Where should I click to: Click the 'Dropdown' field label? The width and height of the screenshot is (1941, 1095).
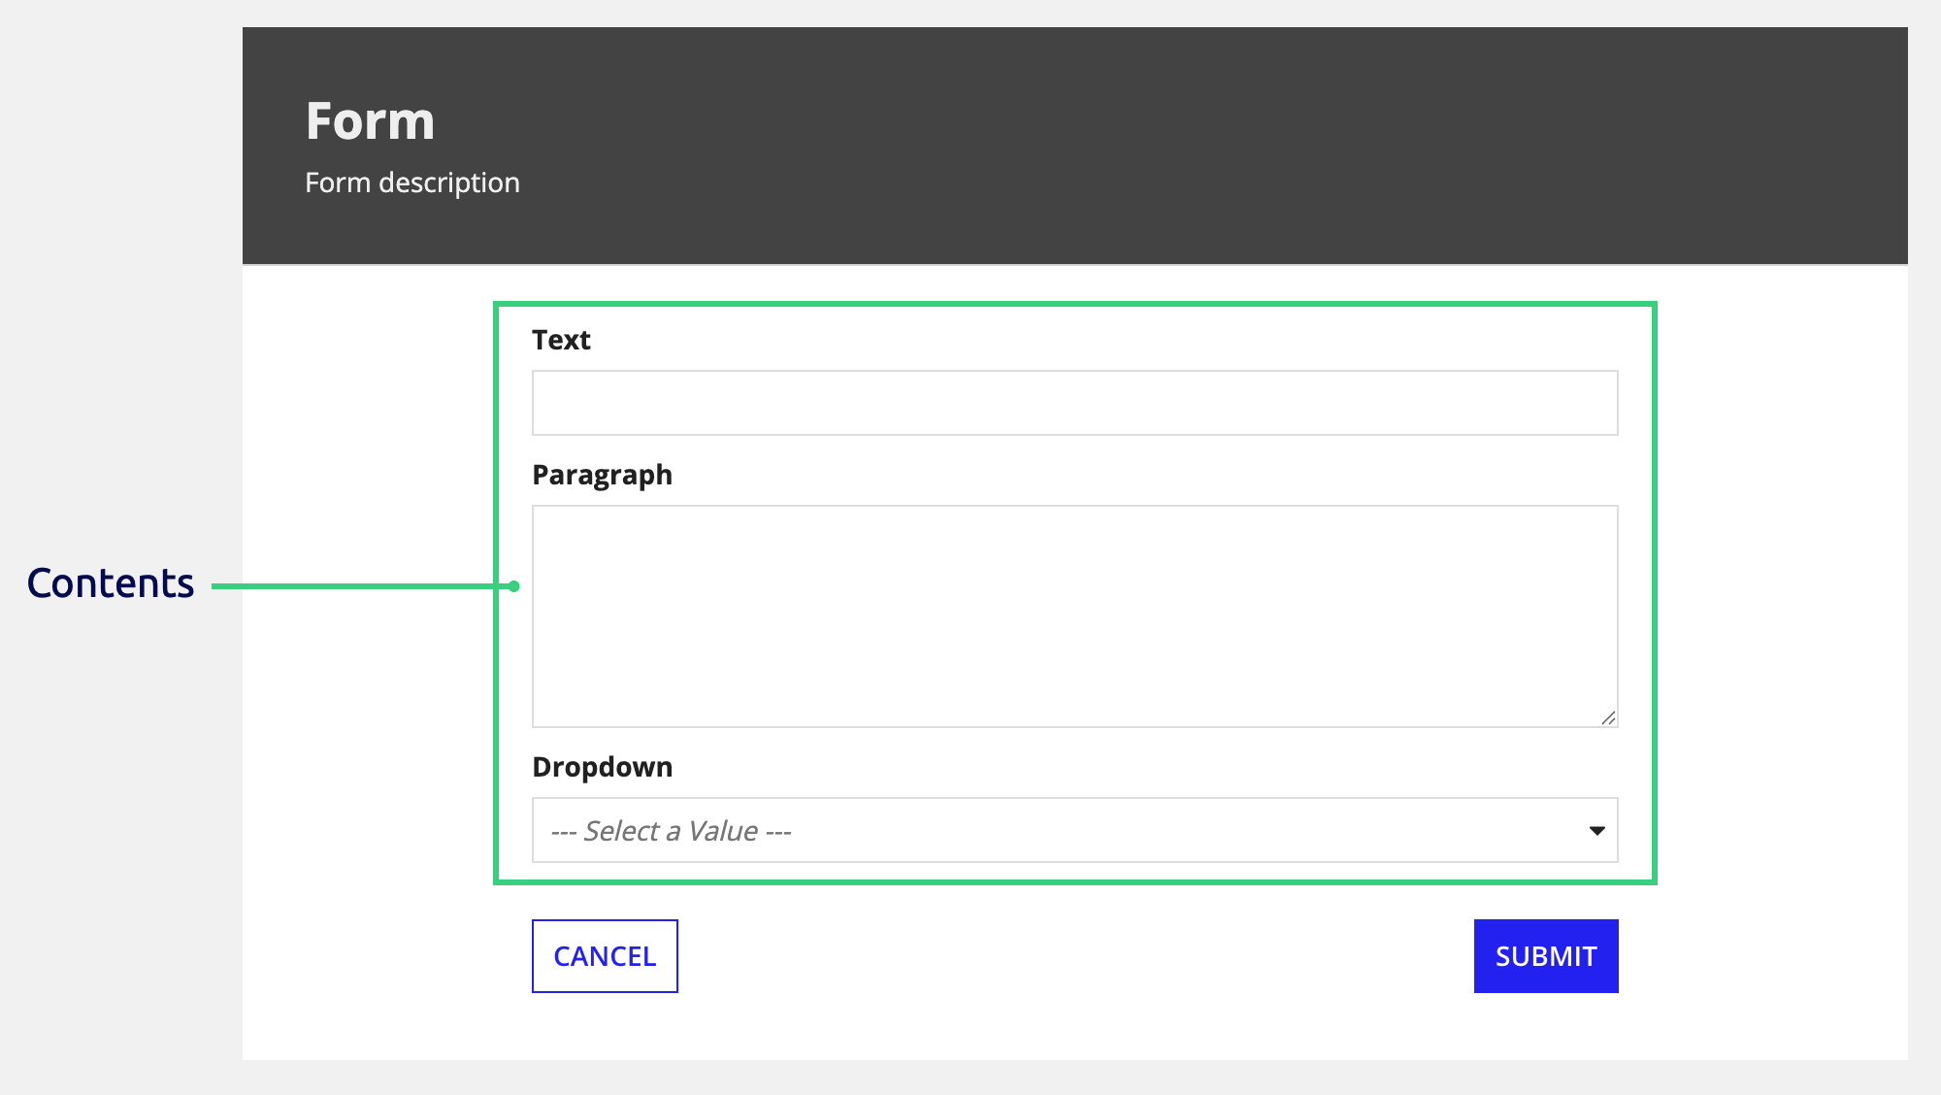[602, 767]
